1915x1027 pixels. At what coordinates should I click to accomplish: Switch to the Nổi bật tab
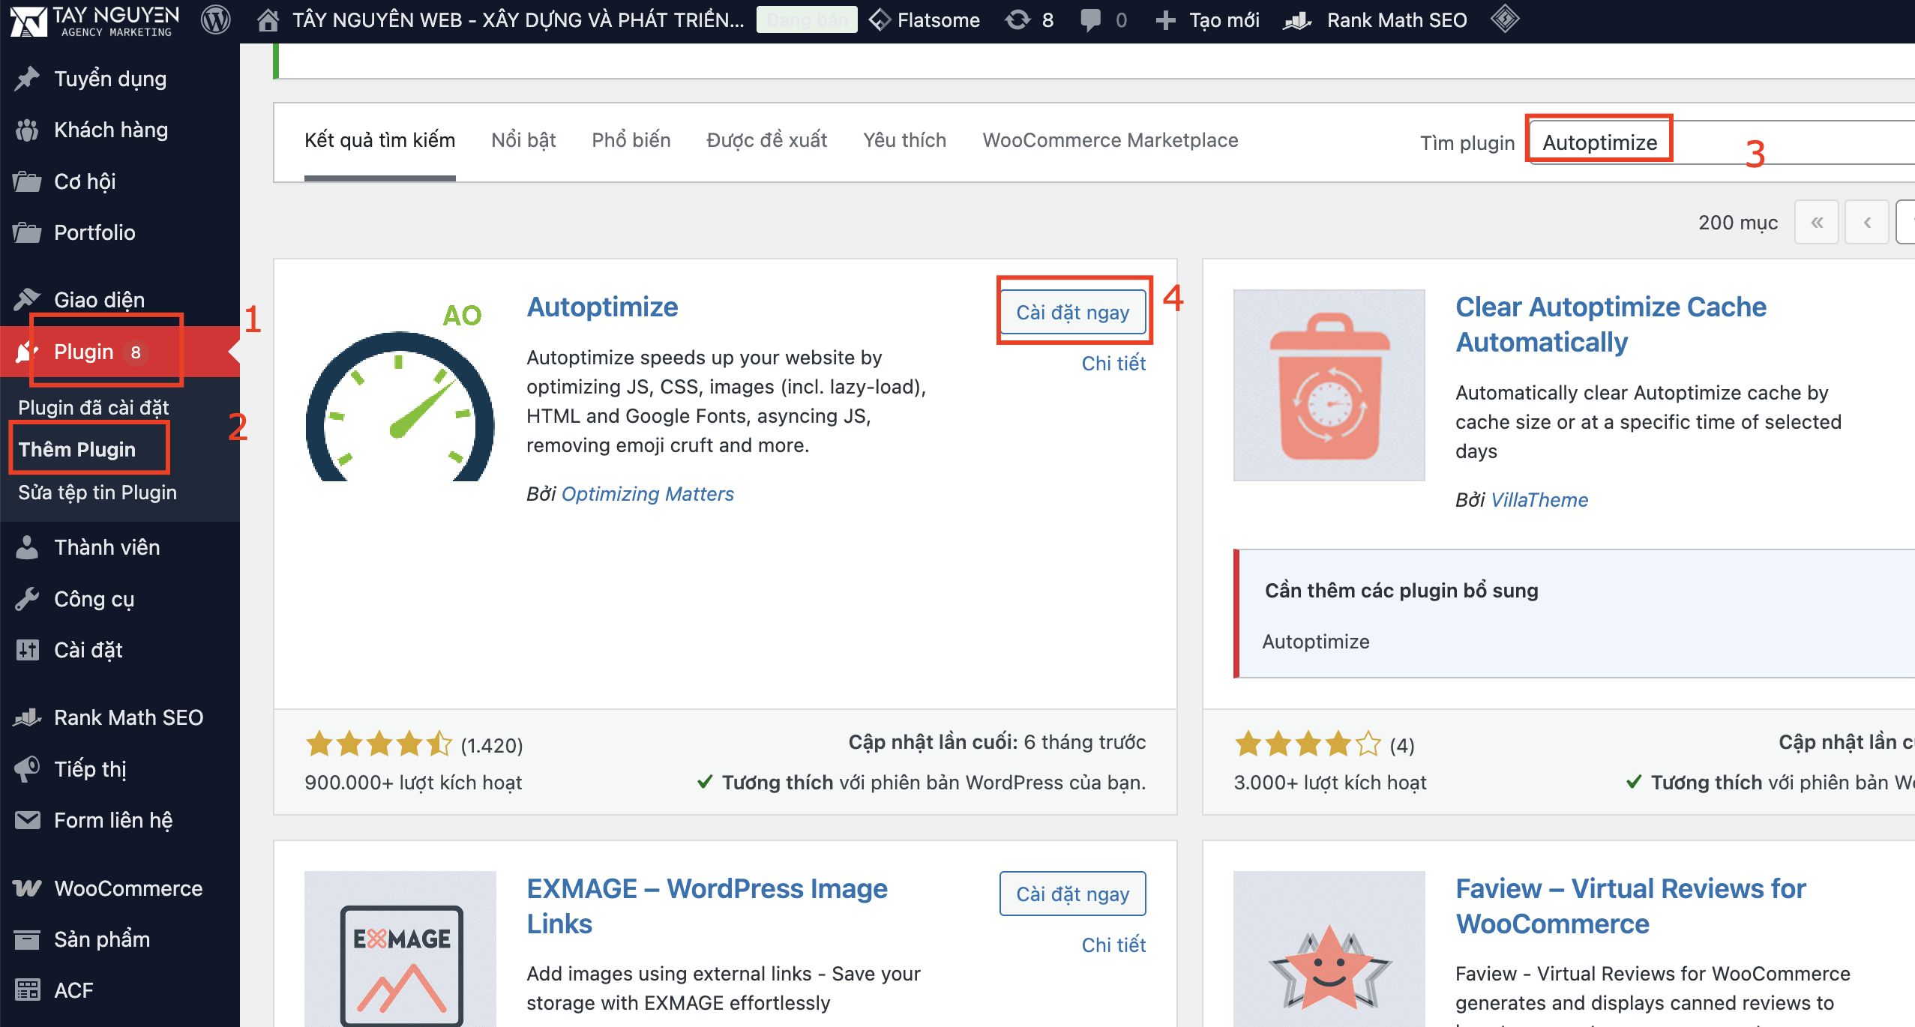(523, 140)
